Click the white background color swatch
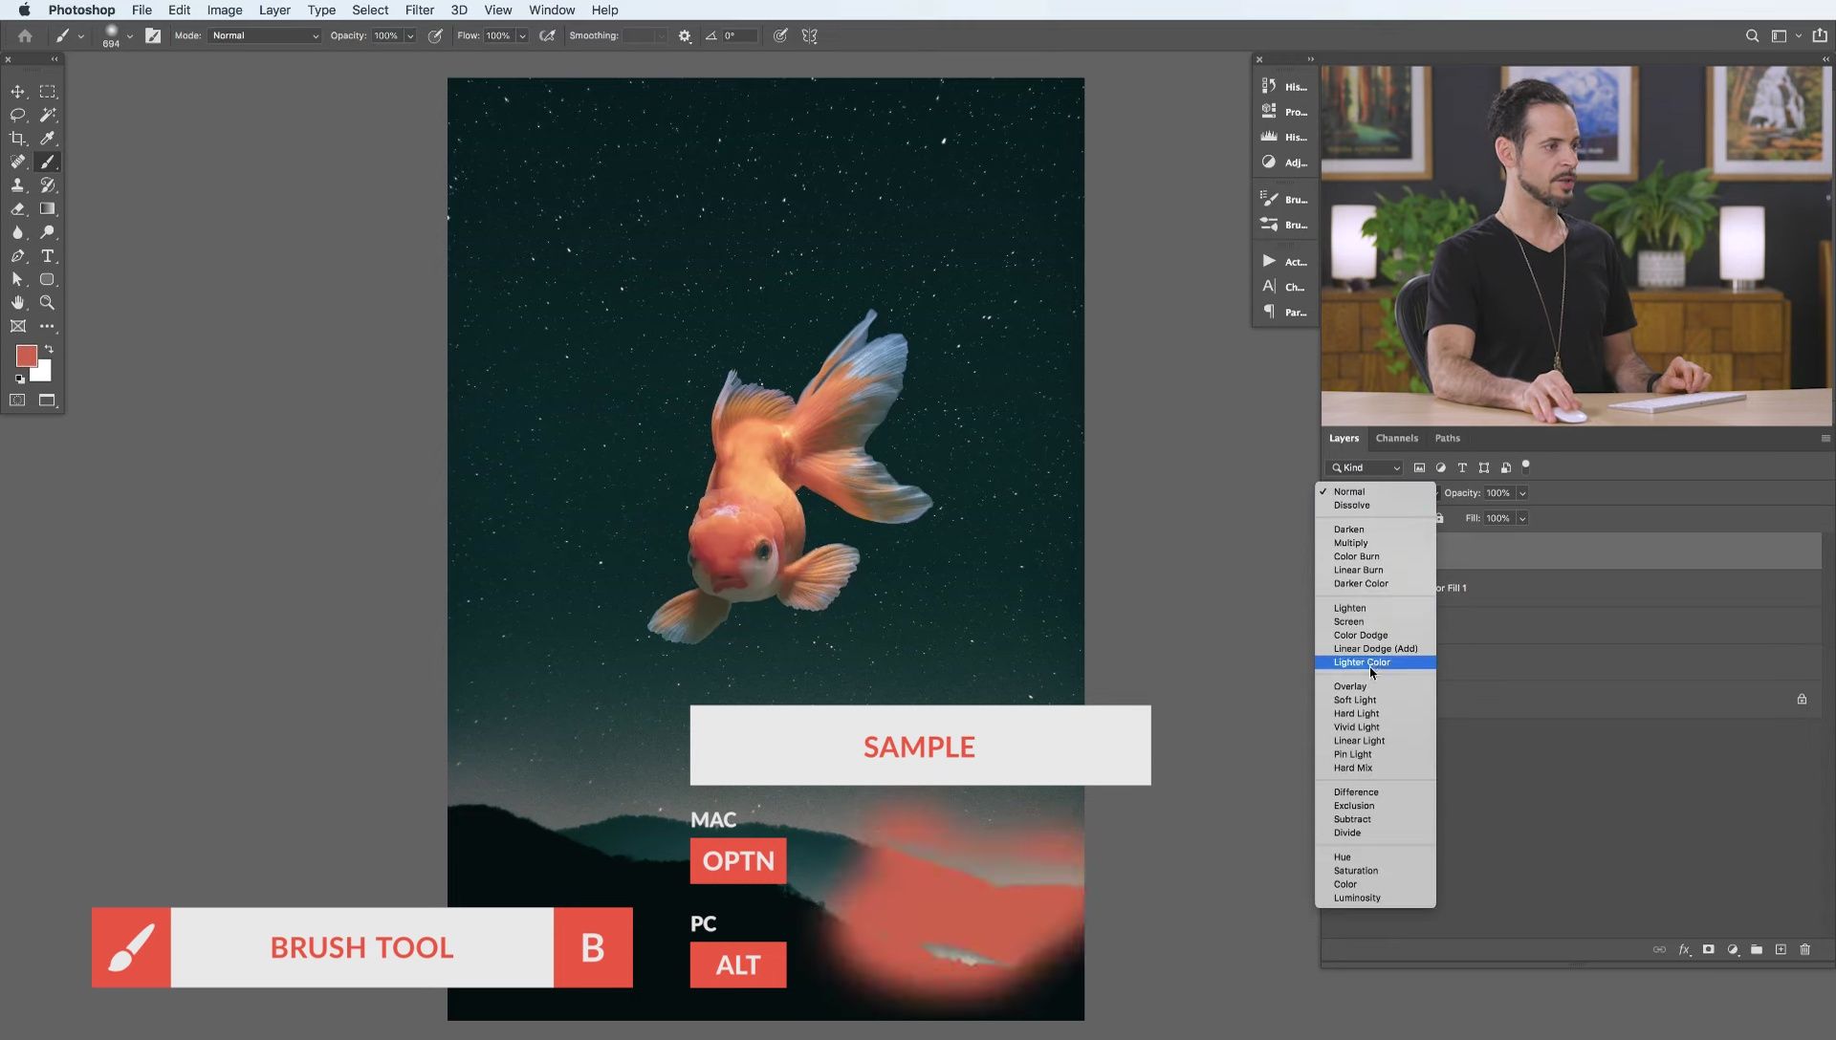 (43, 373)
